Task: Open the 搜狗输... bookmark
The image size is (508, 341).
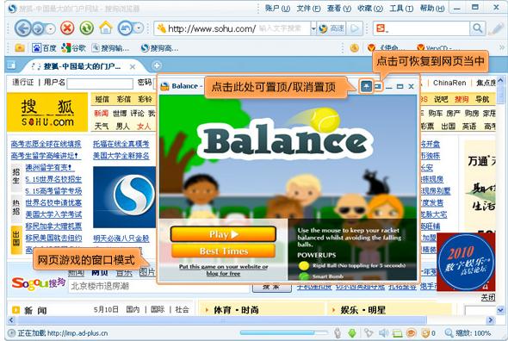Action: coord(110,48)
